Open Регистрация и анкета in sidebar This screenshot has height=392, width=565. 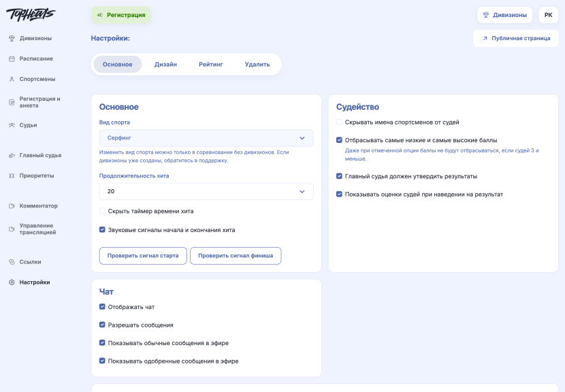39,102
